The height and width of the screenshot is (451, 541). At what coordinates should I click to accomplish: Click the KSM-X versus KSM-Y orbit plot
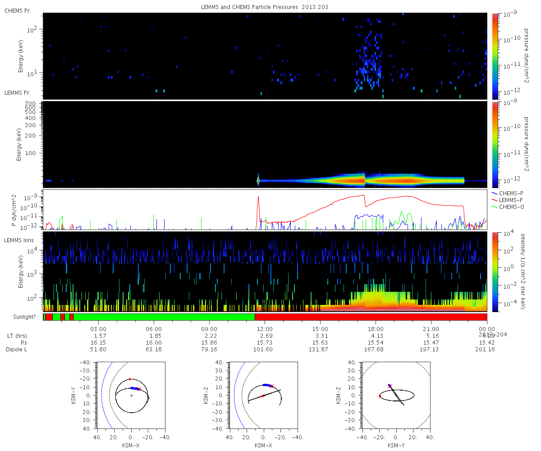131,395
